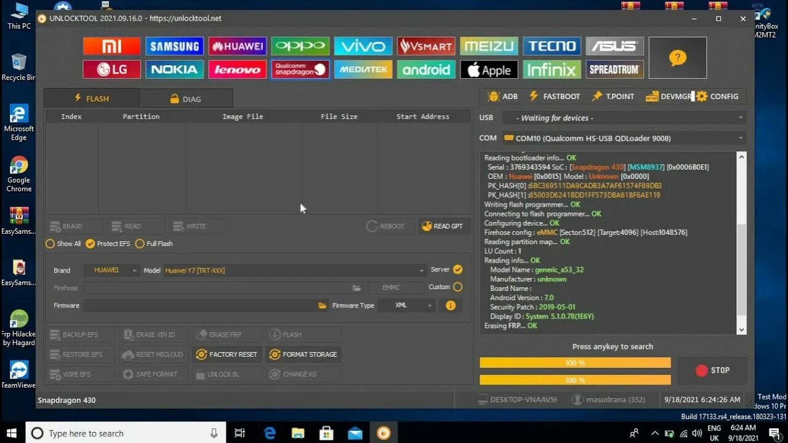Open Mail app in the taskbar
Viewport: 788px width, 443px height.
[x=355, y=433]
